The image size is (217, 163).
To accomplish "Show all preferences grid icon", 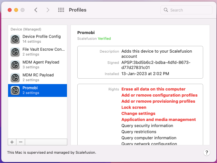I will [61, 10].
